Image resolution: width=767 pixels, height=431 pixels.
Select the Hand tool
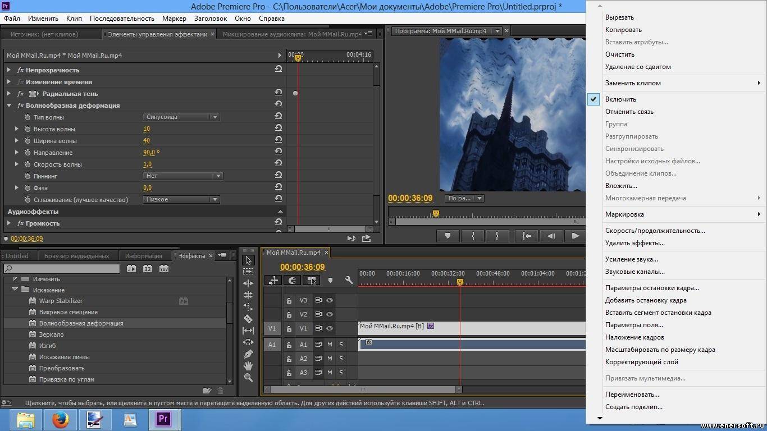pos(248,366)
